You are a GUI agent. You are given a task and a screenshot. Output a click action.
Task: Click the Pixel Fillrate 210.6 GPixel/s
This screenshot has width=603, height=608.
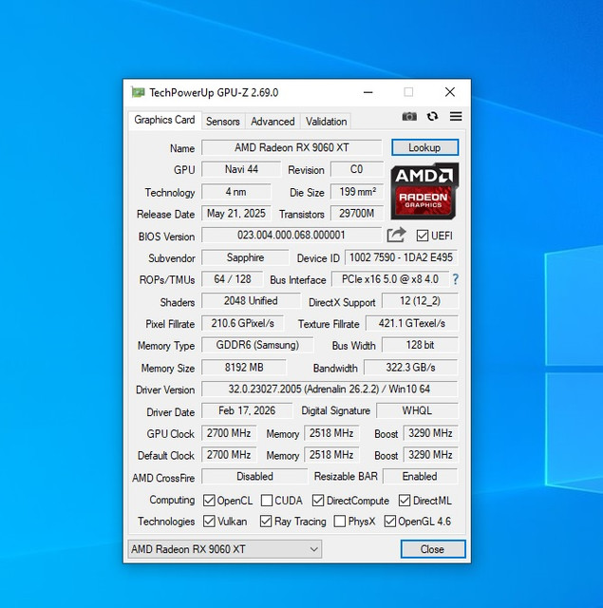(242, 323)
